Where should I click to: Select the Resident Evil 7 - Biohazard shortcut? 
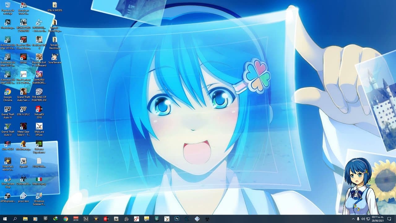pyautogui.click(x=39, y=60)
